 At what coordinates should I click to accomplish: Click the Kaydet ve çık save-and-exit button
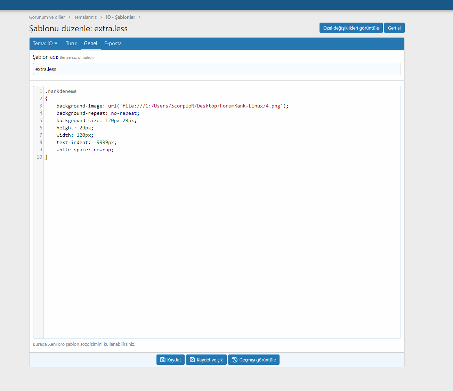point(207,360)
